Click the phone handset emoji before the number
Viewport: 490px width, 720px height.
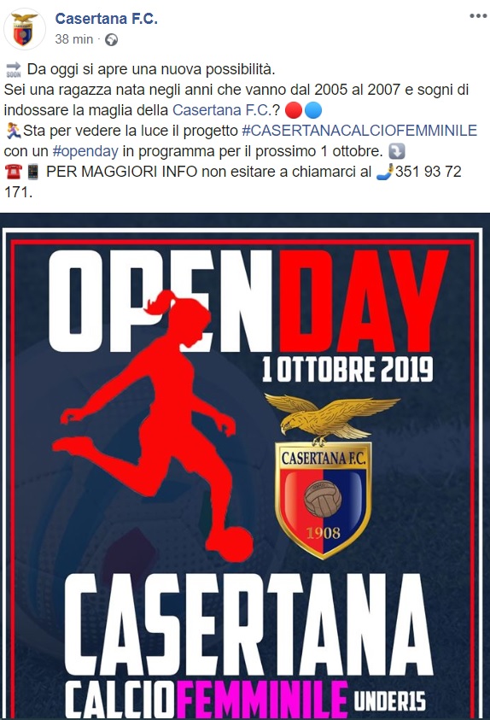point(384,172)
